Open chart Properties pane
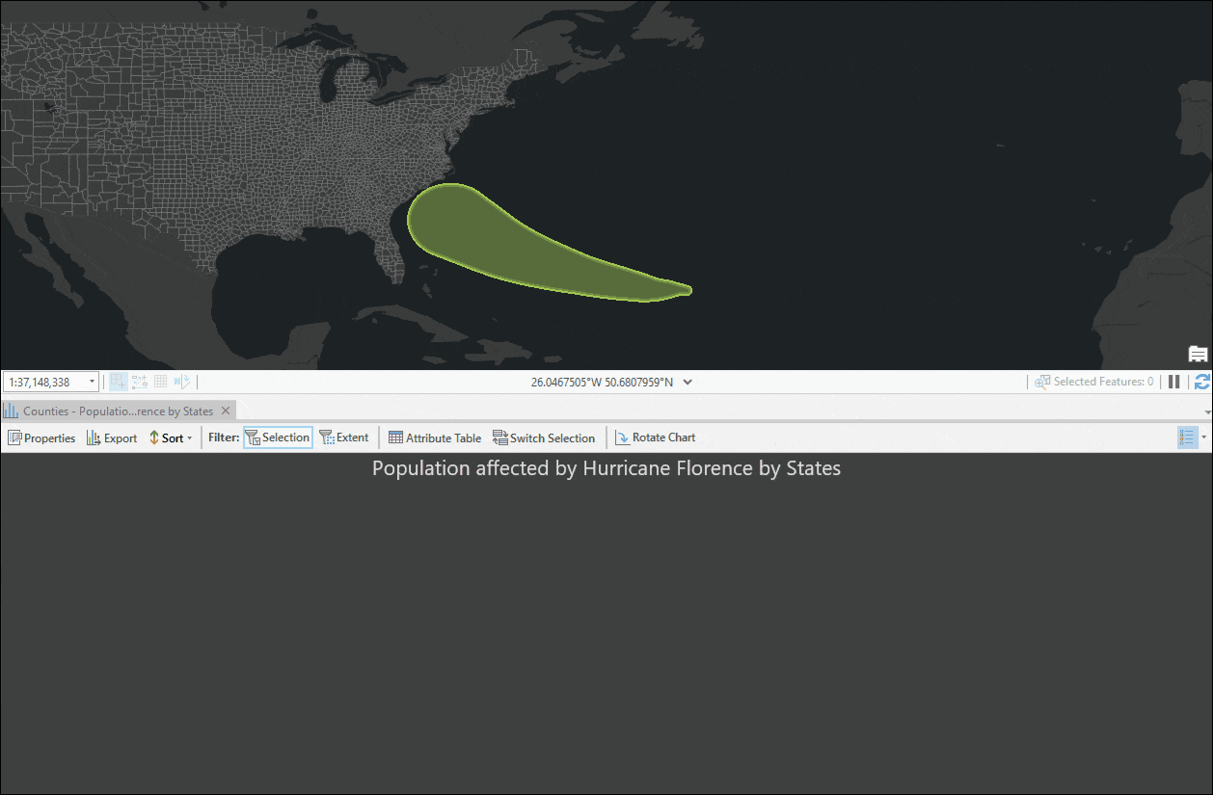 tap(41, 437)
